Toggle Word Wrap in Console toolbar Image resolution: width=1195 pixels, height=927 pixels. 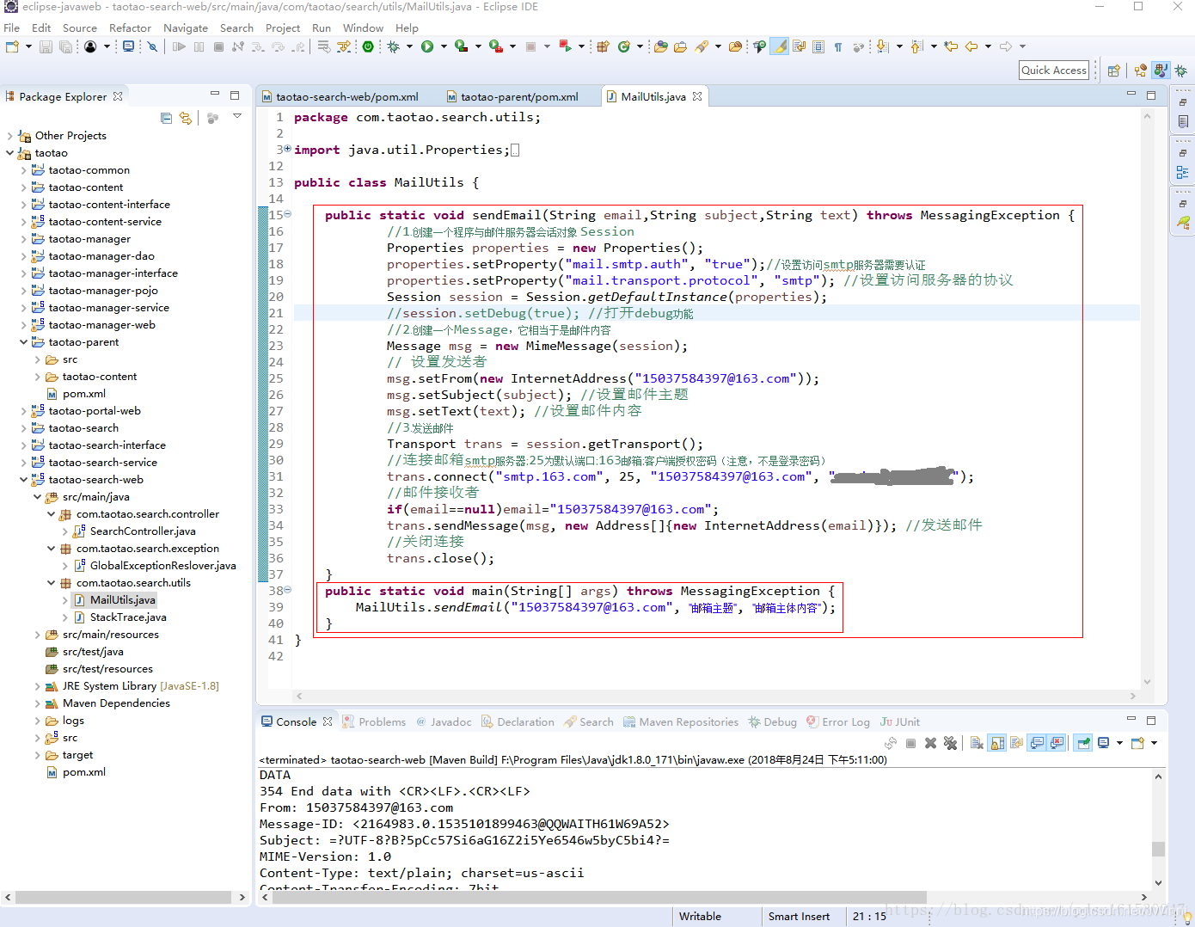pyautogui.click(x=1017, y=743)
